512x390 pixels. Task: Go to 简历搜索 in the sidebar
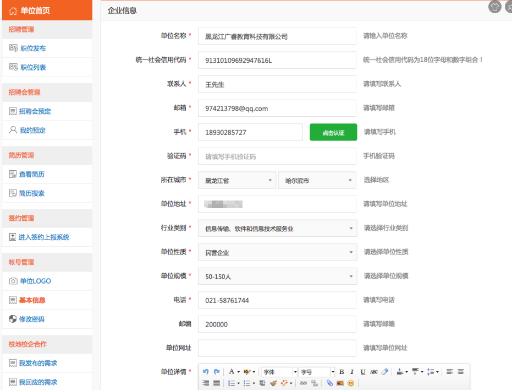[x=32, y=193]
